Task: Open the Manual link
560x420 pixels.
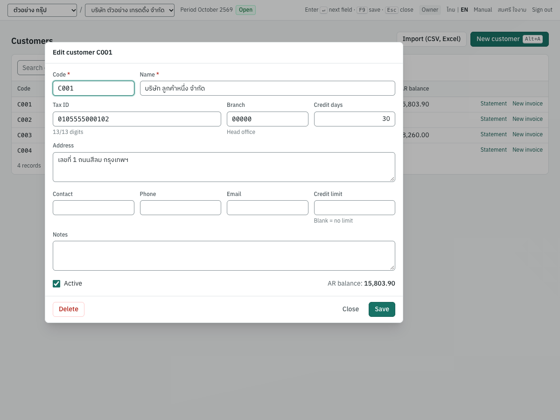Action: pyautogui.click(x=483, y=10)
